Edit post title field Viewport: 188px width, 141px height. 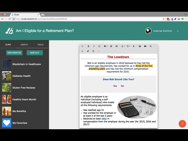pos(71,31)
